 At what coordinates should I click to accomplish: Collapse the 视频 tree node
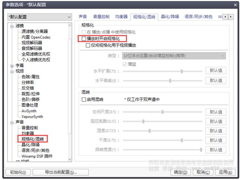tap(12, 71)
